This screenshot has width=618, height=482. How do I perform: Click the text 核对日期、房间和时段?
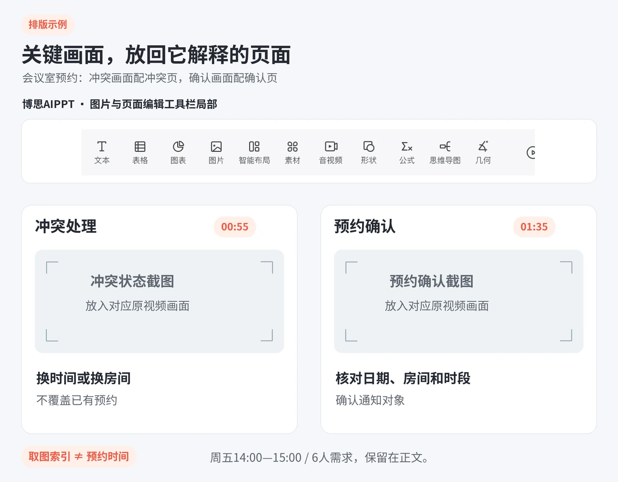[x=403, y=378]
